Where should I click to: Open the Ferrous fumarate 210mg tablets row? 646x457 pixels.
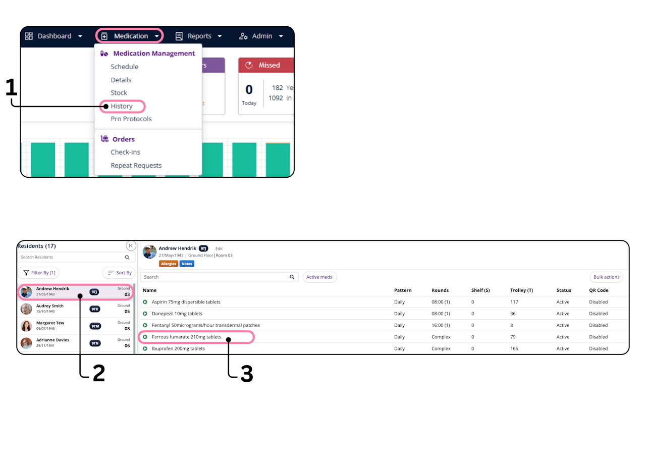[x=384, y=337]
